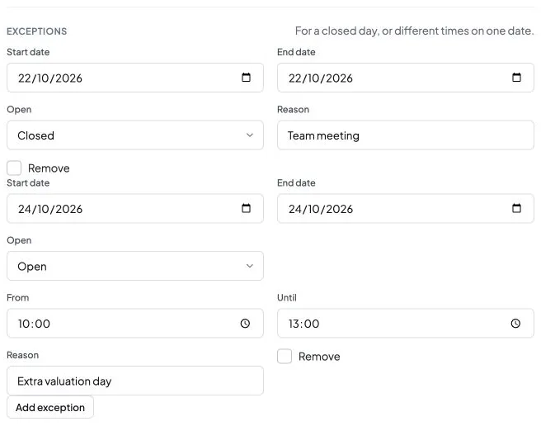541x426 pixels.
Task: Click the 22/10/2026 Start date text
Action: tap(50, 78)
